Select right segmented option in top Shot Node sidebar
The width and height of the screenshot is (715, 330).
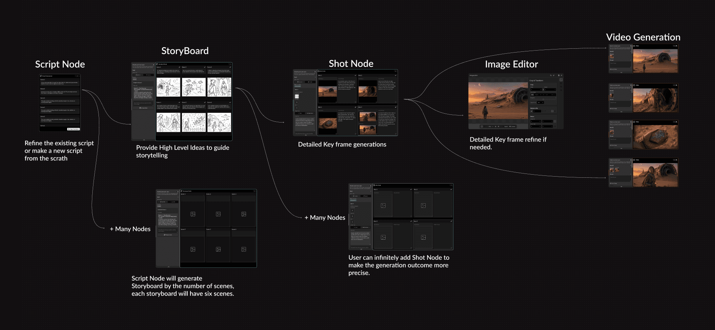click(x=310, y=82)
